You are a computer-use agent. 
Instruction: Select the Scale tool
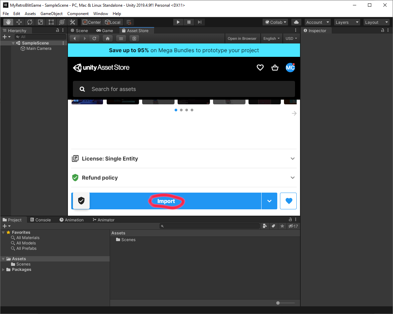pos(40,22)
